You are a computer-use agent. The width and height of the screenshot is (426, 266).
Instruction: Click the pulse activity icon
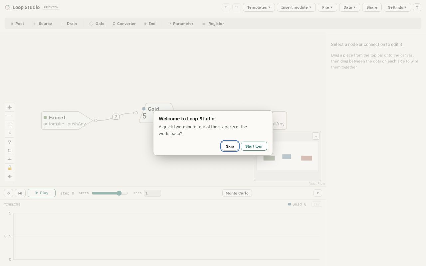[10, 159]
